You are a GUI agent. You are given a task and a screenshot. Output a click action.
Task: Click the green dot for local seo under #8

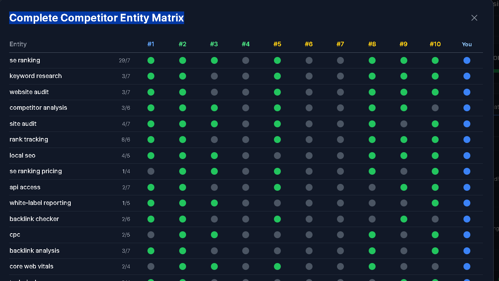coord(372,156)
